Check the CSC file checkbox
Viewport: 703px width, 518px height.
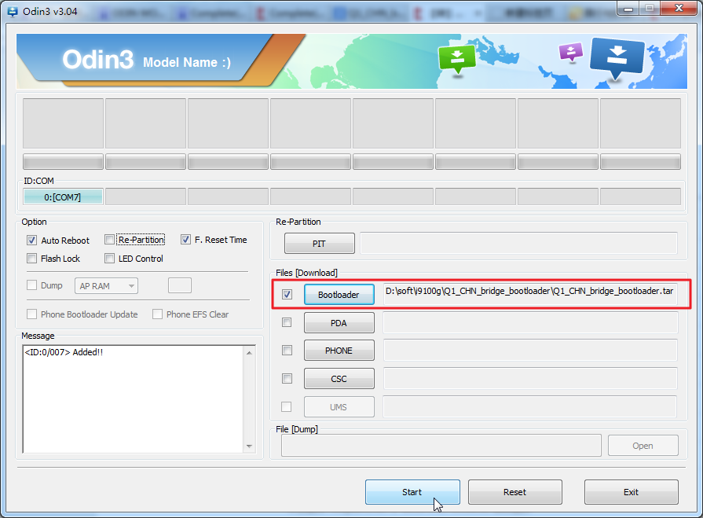pyautogui.click(x=287, y=379)
